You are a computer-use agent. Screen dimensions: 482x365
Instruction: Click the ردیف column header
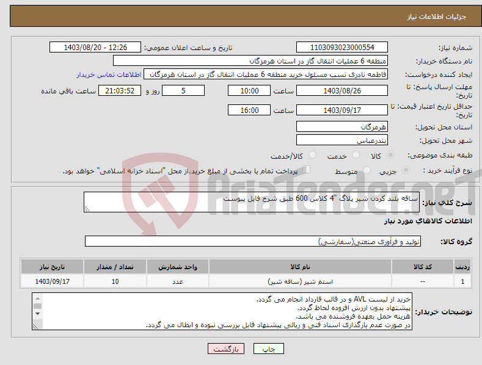pyautogui.click(x=462, y=267)
